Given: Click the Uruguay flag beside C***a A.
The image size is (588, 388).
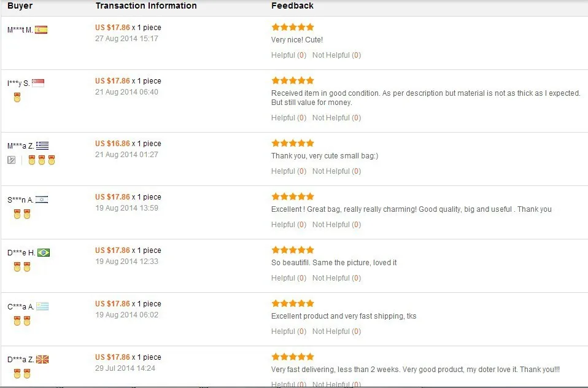Looking at the screenshot, I should tap(42, 306).
